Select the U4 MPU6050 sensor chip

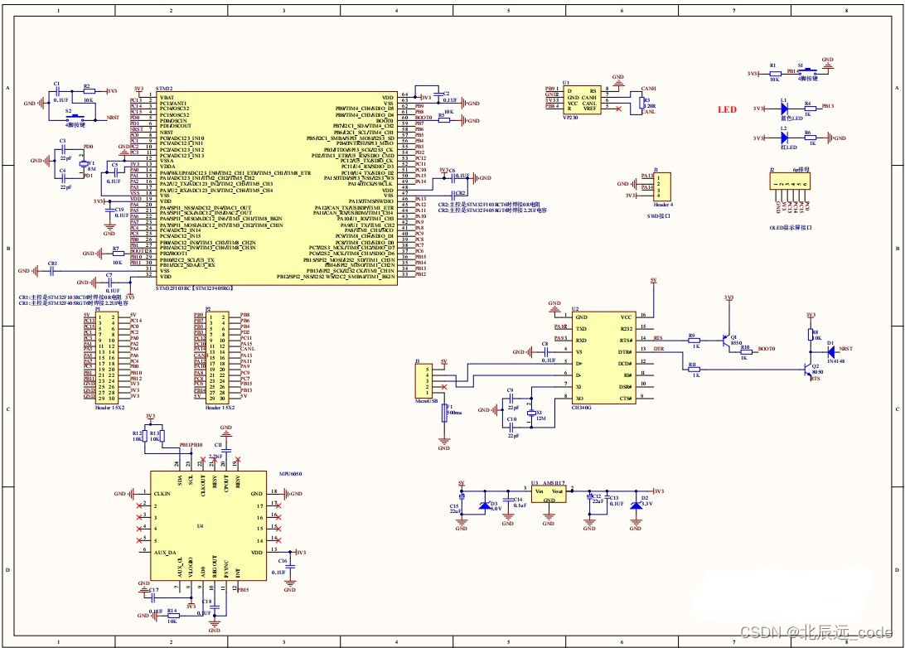coord(208,525)
